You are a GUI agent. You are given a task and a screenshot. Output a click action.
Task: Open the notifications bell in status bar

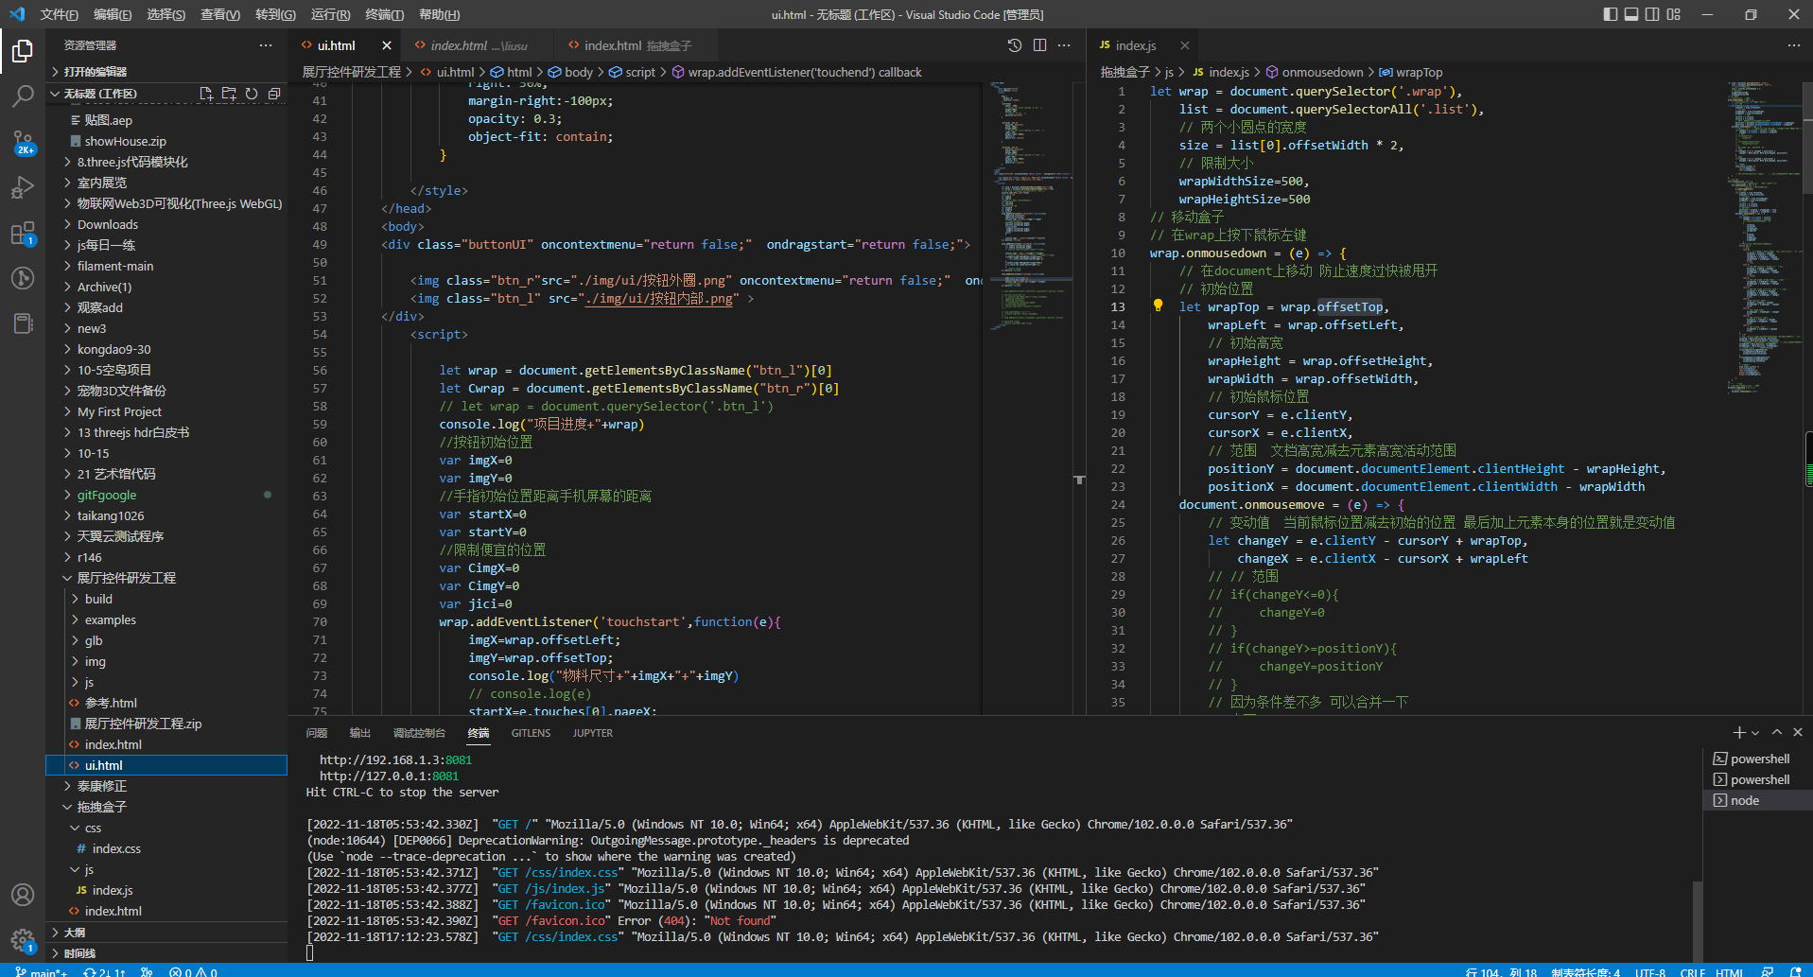(x=1794, y=971)
